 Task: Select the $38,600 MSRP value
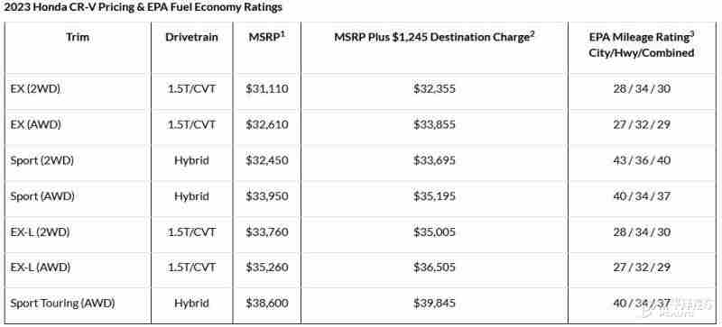[267, 304]
